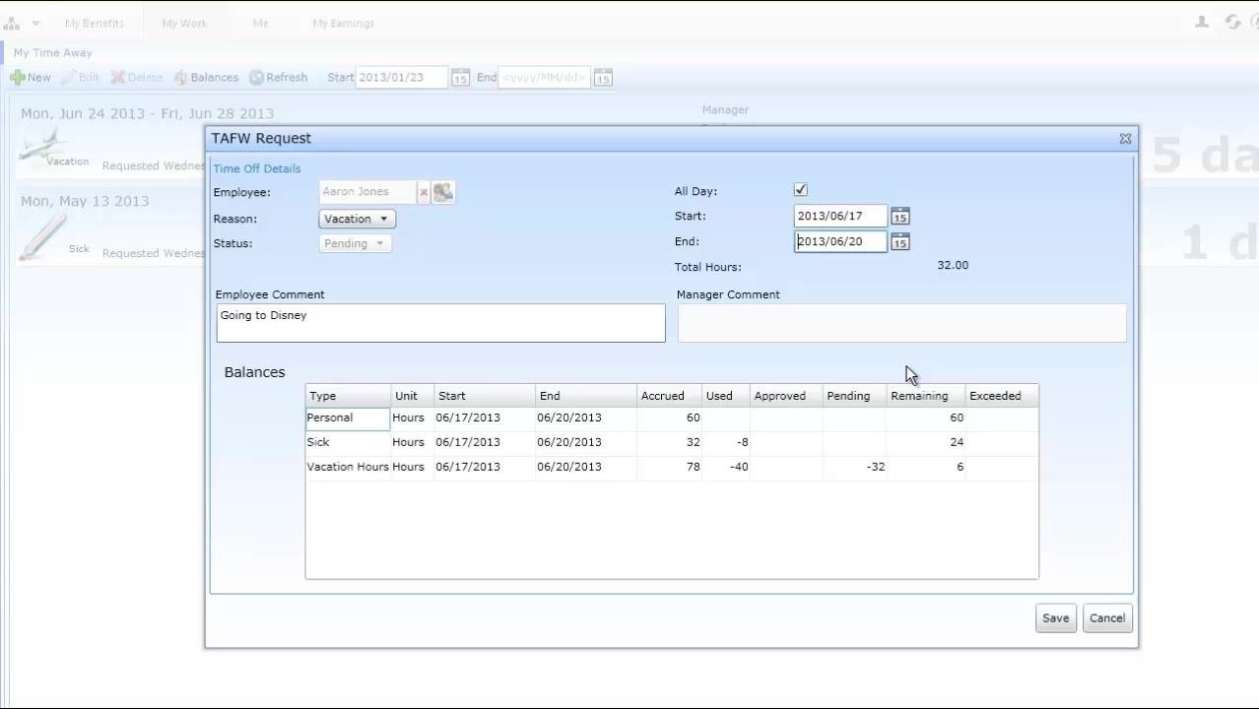Select the Vacation Hours balance row
1259x709 pixels.
(672, 467)
